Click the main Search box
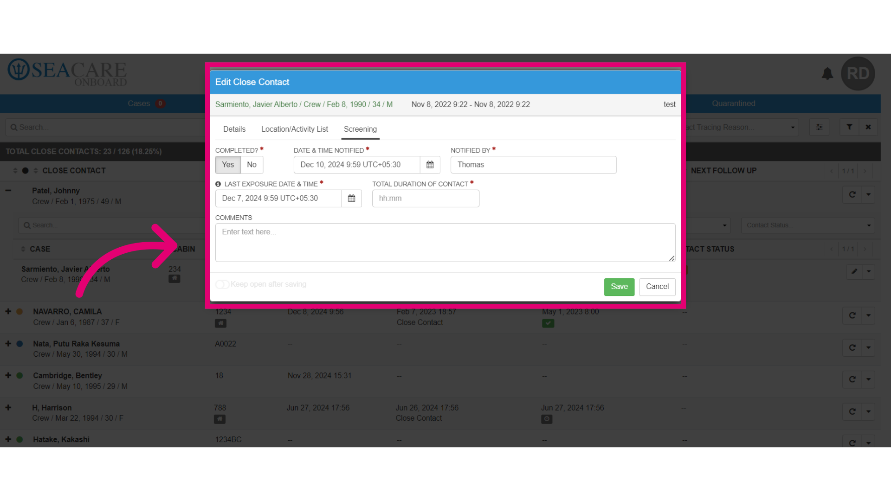891x501 pixels. (x=106, y=127)
